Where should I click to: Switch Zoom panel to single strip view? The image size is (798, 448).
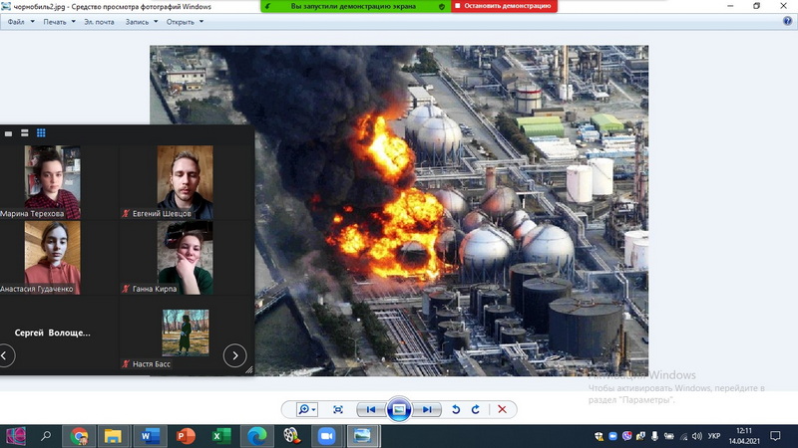tap(9, 133)
